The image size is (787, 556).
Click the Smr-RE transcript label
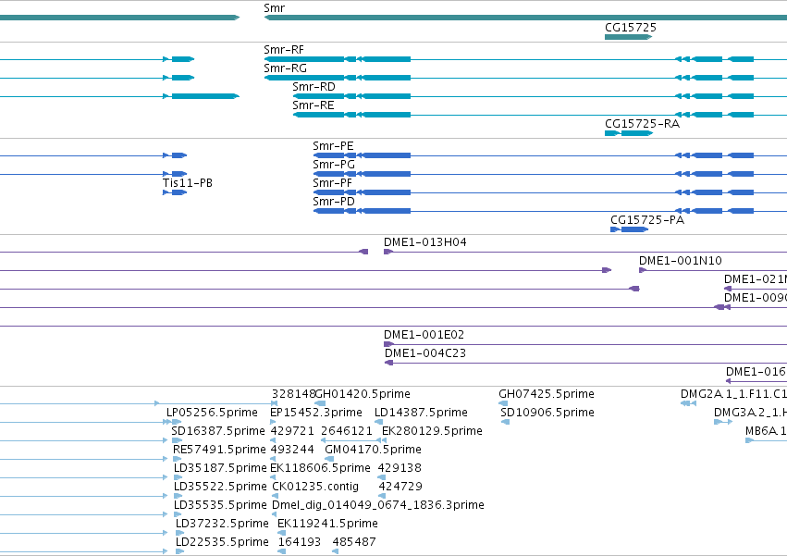[314, 105]
